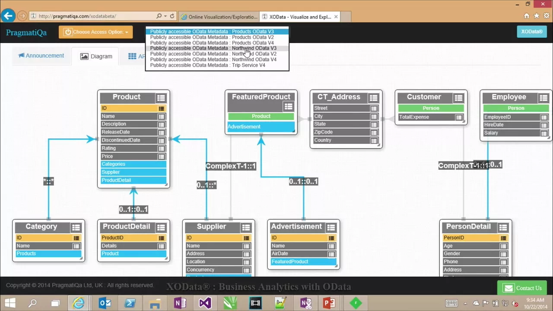Open the Advertisement header grid icon

tap(331, 228)
